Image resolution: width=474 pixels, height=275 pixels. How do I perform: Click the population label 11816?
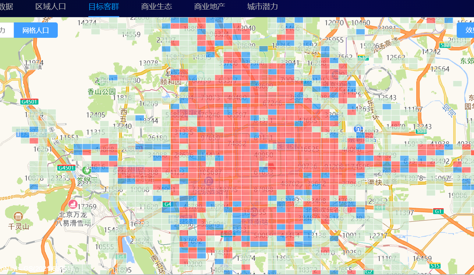pos(122,98)
